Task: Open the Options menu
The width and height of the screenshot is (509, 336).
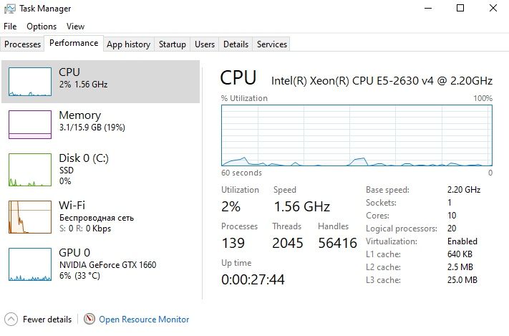Action: point(42,27)
